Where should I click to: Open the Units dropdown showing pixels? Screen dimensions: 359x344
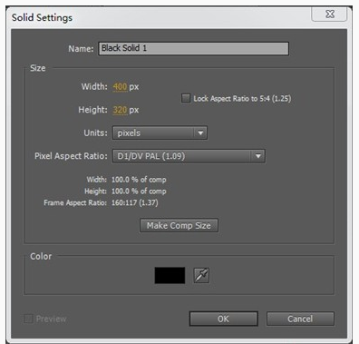point(160,133)
